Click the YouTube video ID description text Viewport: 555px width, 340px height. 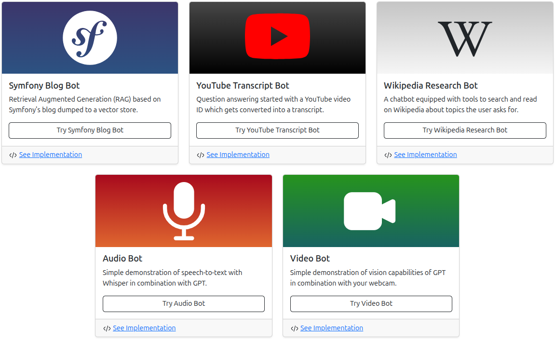click(x=273, y=105)
